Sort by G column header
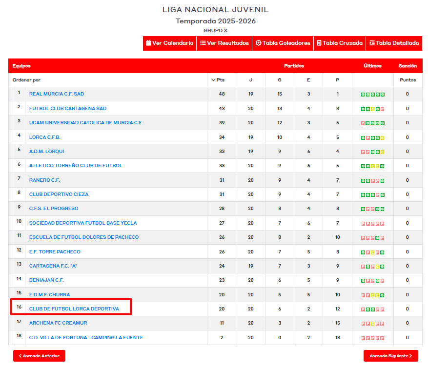This screenshot has width=428, height=367. pos(280,80)
